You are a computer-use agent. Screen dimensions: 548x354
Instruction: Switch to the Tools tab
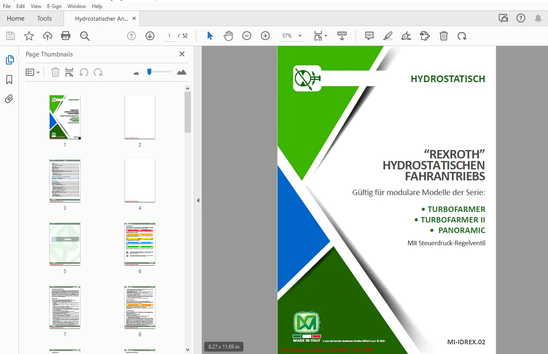(44, 19)
